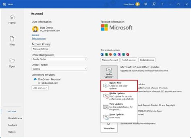Image resolution: width=191 pixels, height=138 pixels.
Task: Open the Office Theme dropdown
Action: pyautogui.click(x=59, y=69)
